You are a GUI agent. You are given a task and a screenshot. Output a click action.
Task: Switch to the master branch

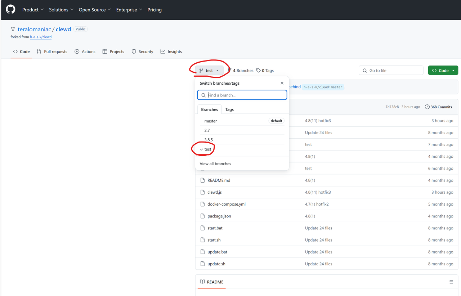pyautogui.click(x=242, y=121)
